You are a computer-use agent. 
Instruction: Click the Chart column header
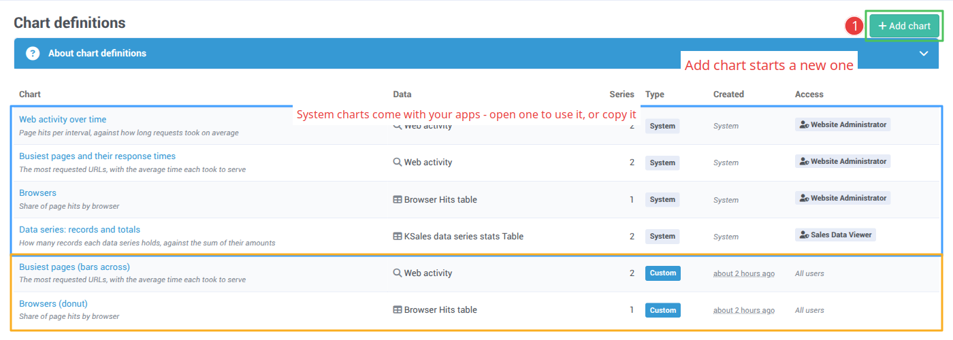tap(30, 95)
